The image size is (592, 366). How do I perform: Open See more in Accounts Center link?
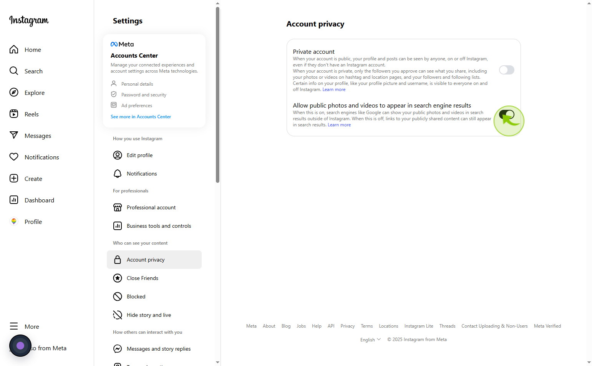coord(141,117)
